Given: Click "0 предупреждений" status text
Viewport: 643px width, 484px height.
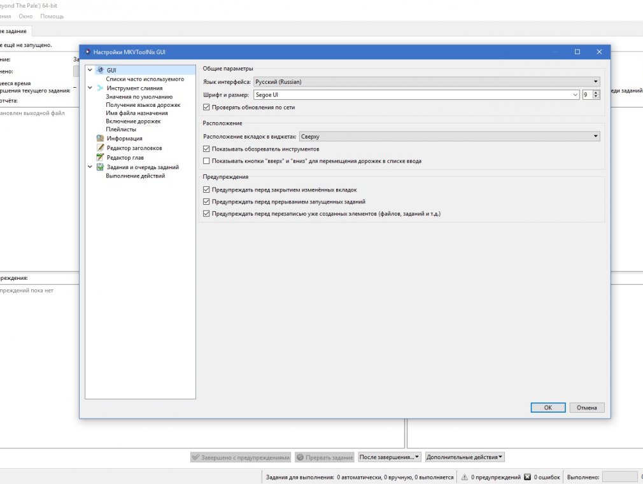Looking at the screenshot, I should click(x=496, y=477).
